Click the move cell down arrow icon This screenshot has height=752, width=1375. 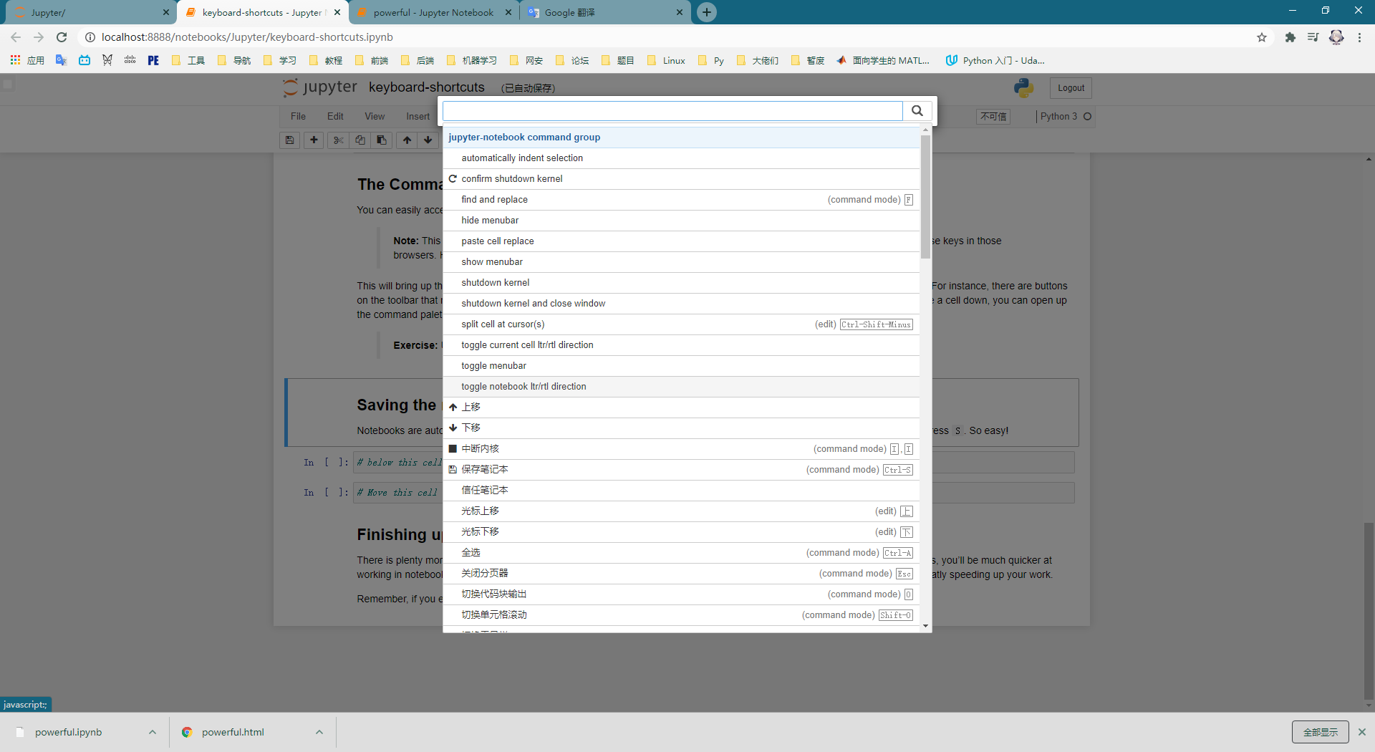[428, 140]
